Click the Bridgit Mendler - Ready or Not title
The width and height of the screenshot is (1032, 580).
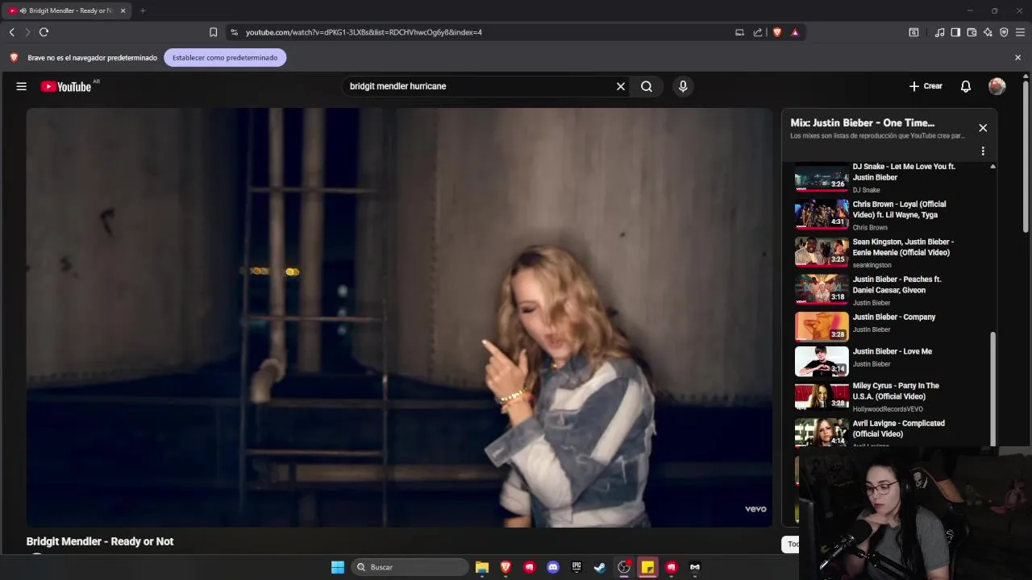point(100,541)
